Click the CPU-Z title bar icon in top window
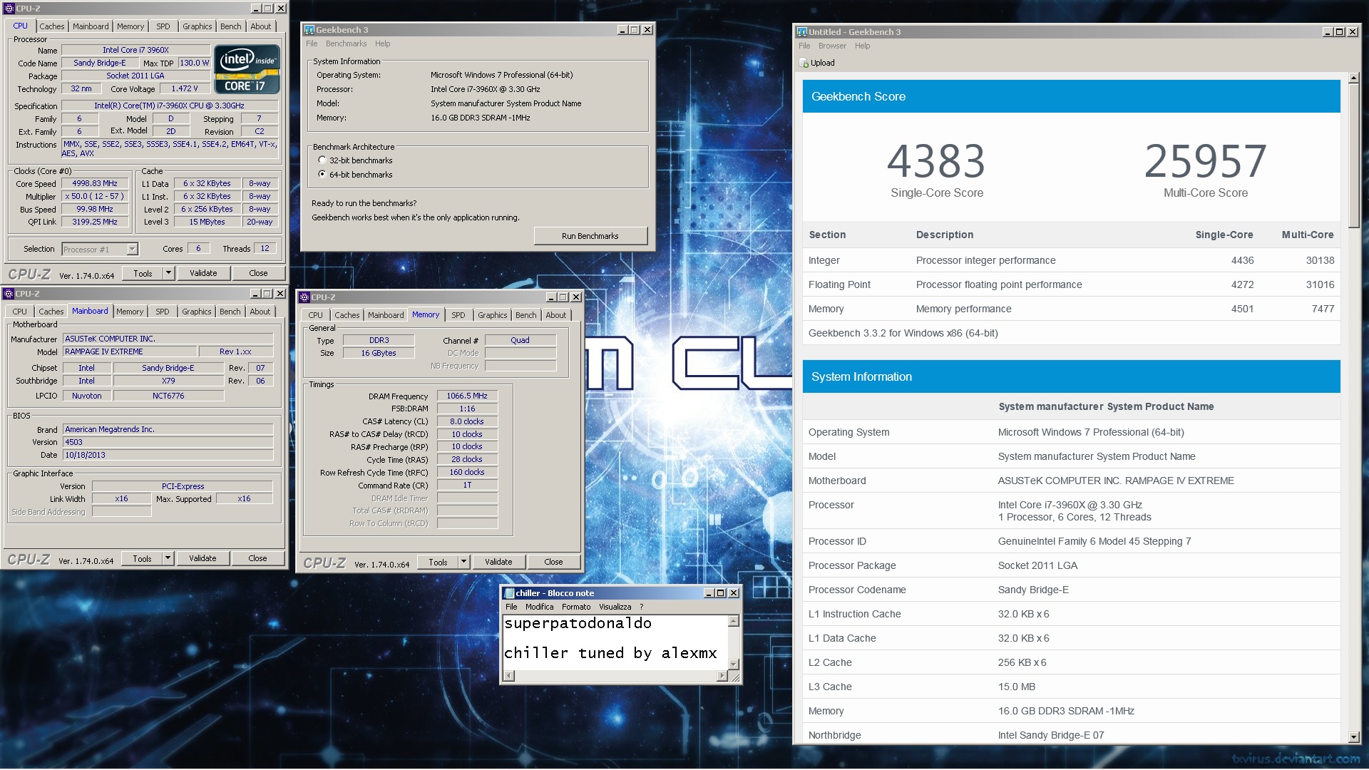Image resolution: width=1369 pixels, height=770 pixels. coord(9,9)
